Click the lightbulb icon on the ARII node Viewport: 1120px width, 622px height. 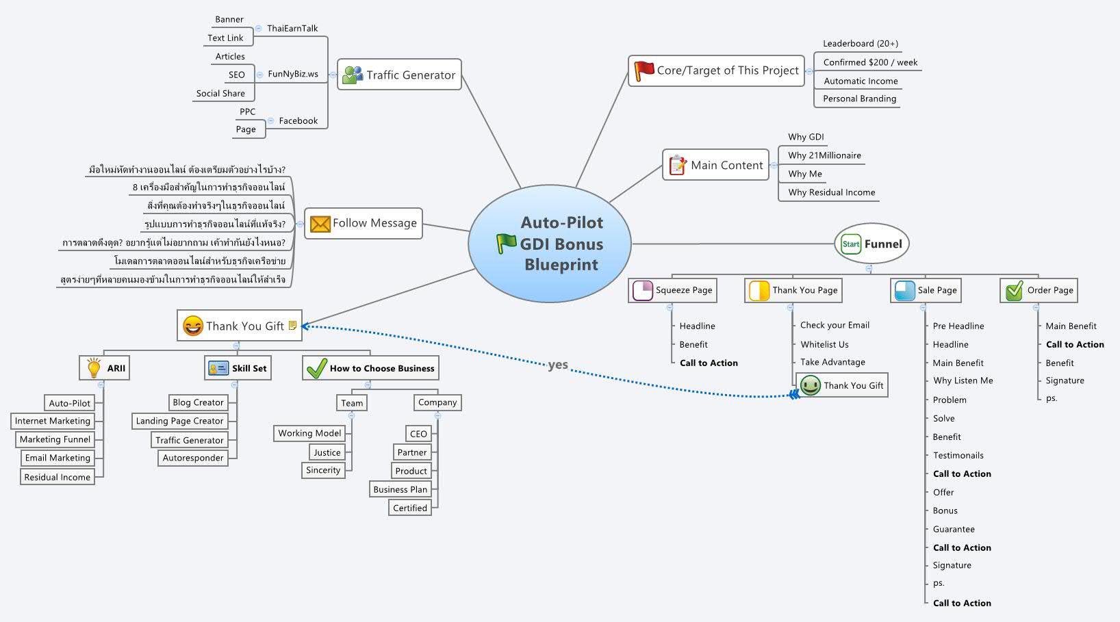93,368
